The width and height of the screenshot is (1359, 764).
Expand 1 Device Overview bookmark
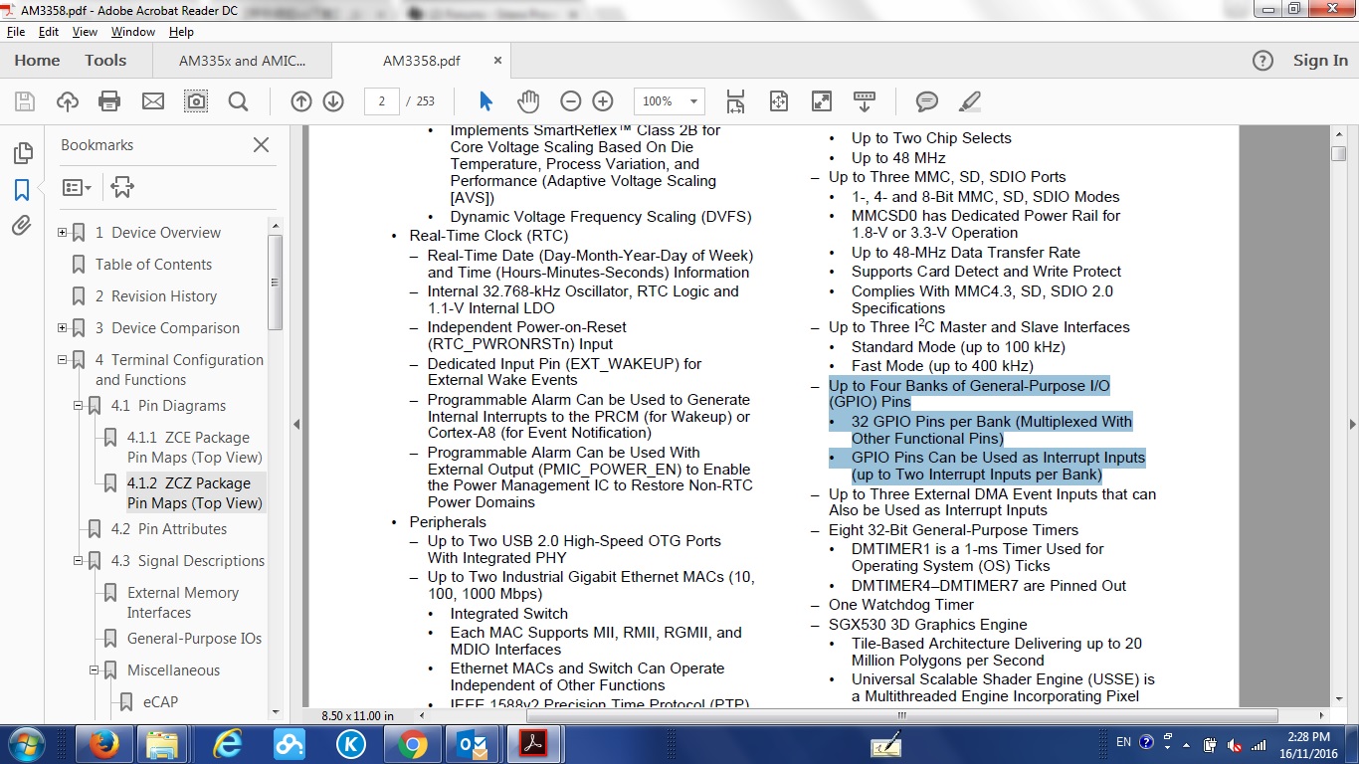(62, 233)
